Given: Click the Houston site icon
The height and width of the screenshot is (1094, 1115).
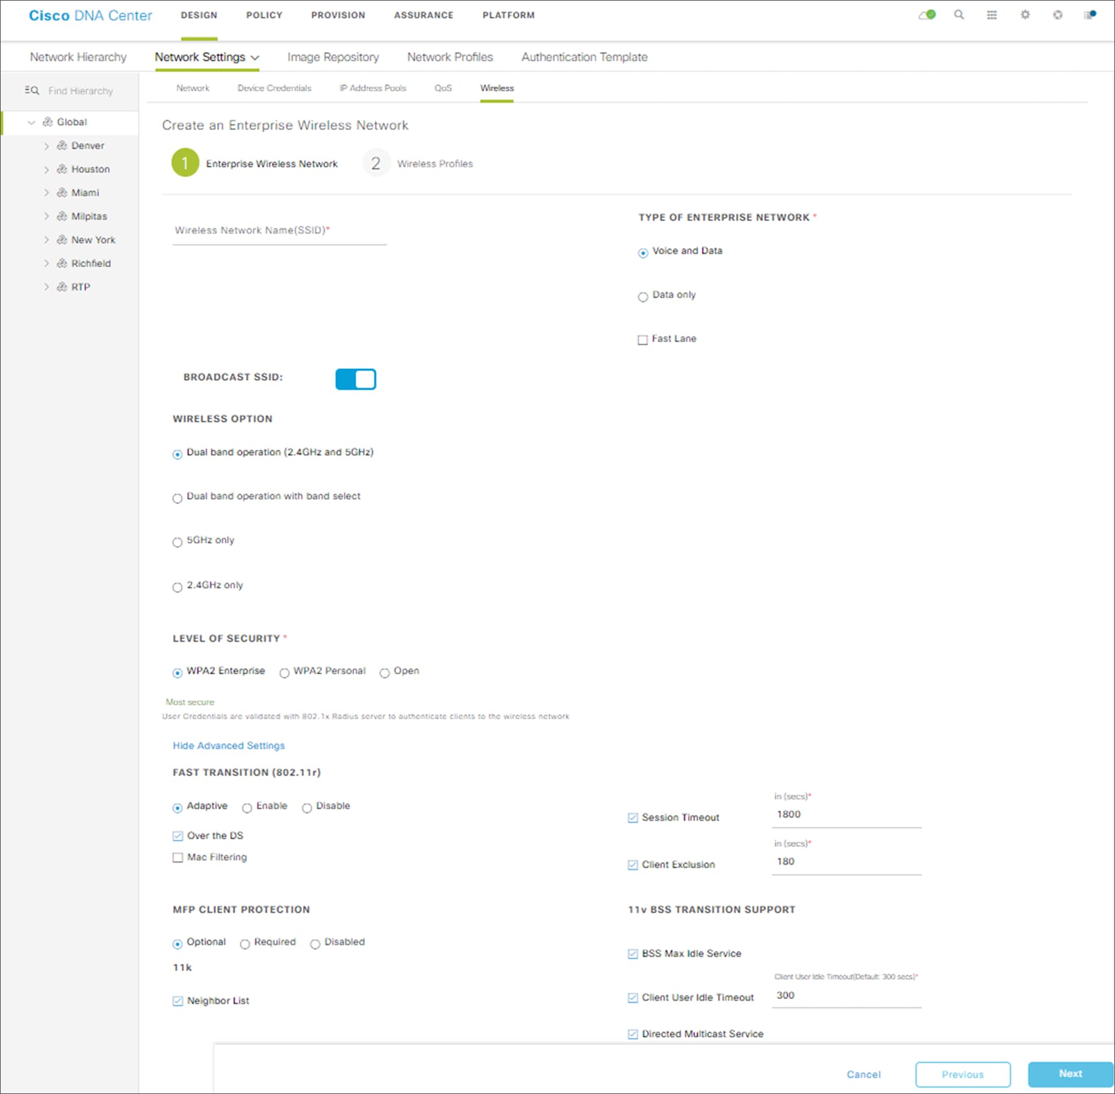Looking at the screenshot, I should click(62, 169).
